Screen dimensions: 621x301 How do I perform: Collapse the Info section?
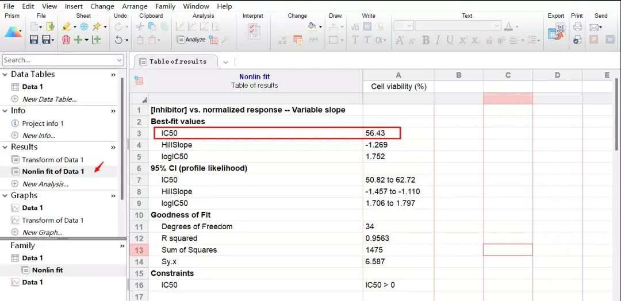[6, 111]
